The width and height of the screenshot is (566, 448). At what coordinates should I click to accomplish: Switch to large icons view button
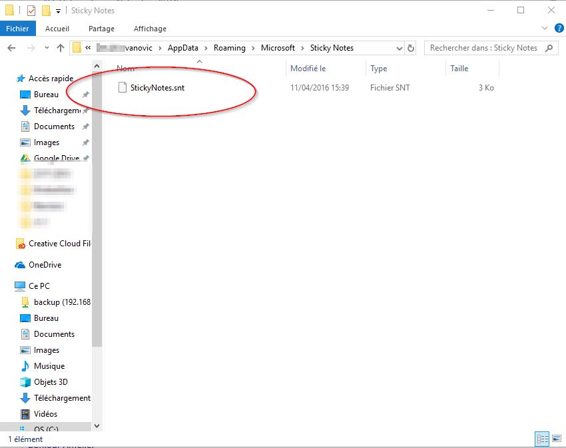coord(557,439)
